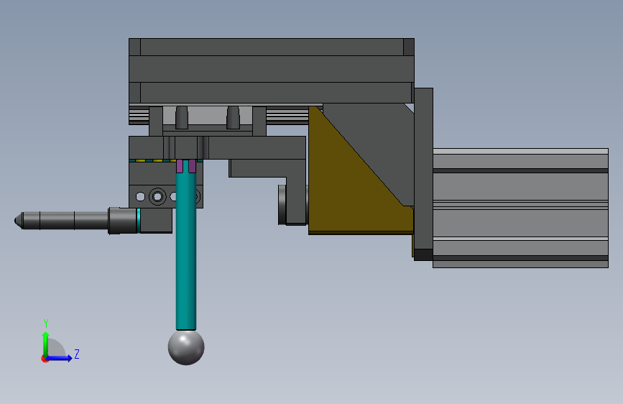This screenshot has height=404, width=623.
Task: Select the teal vertical rod
Action: pyautogui.click(x=186, y=247)
